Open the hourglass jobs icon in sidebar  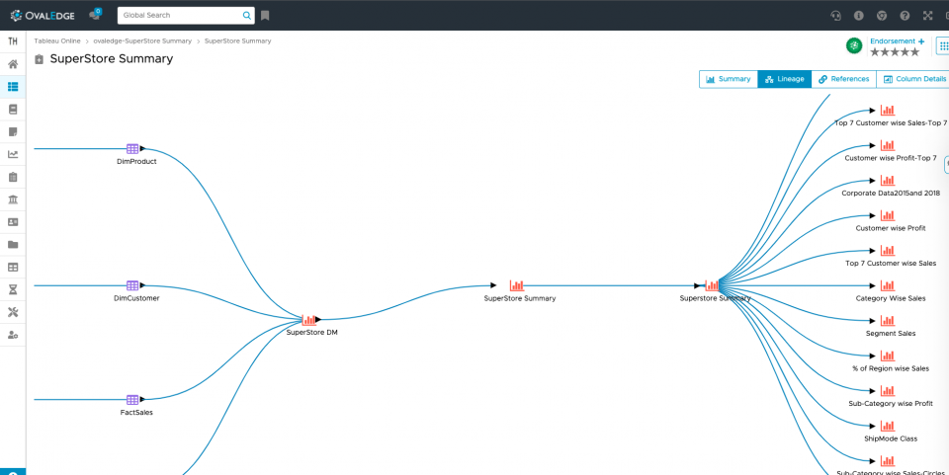pyautogui.click(x=13, y=289)
